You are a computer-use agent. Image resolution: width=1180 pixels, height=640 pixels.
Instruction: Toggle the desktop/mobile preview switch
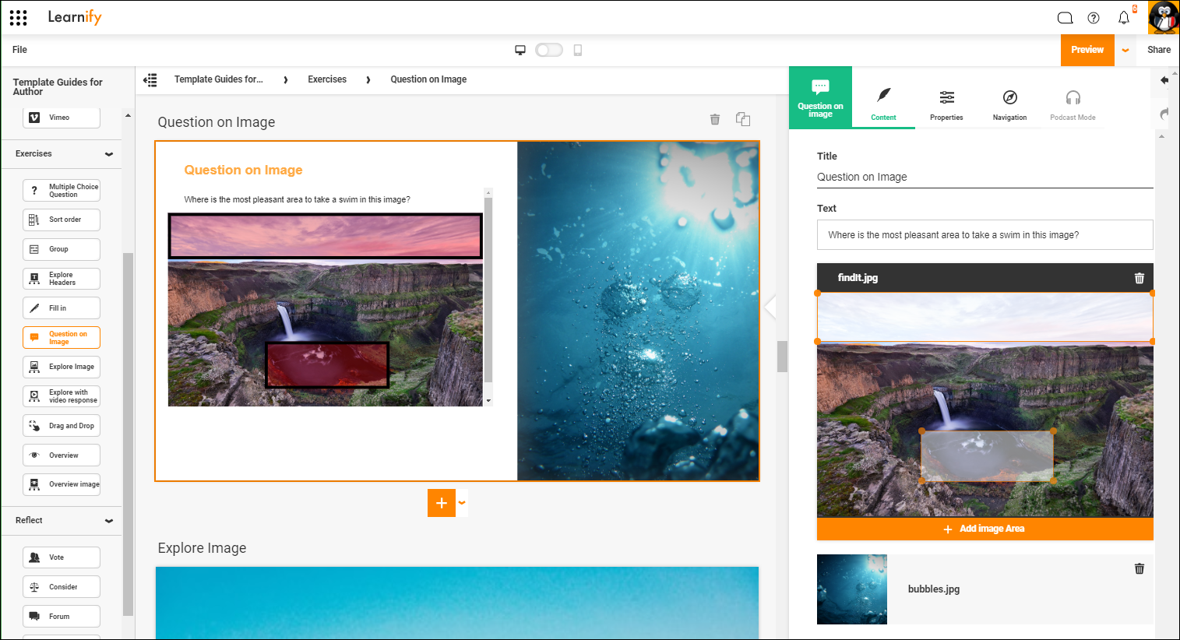(549, 50)
